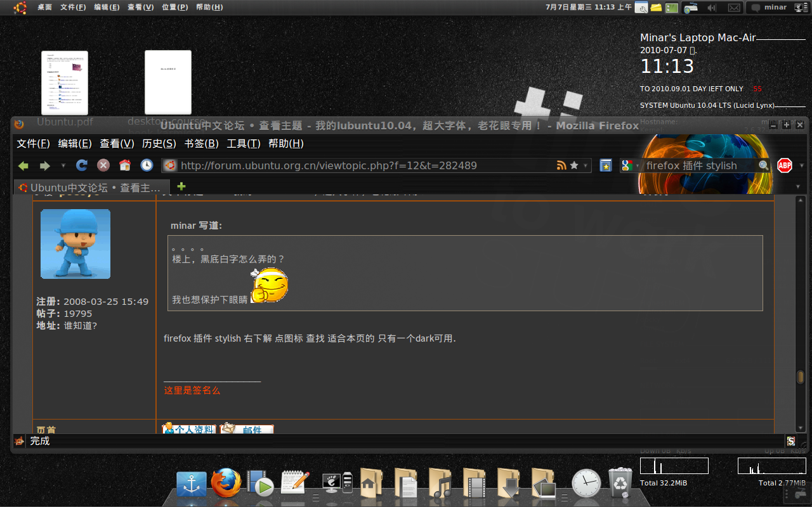Open a new tab with the plus button
Image resolution: width=812 pixels, height=507 pixels.
181,186
